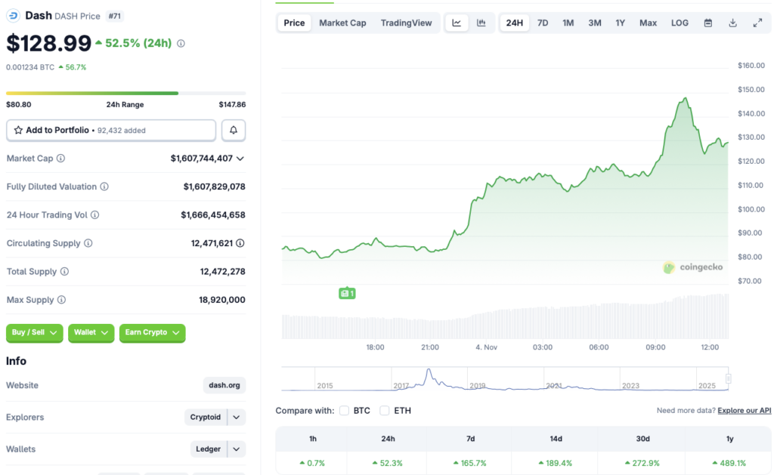Expand the Market Cap details chevron
This screenshot has width=774, height=475.
point(240,159)
